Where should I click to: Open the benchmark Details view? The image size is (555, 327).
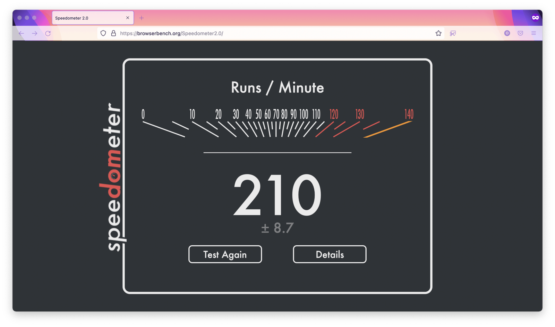click(x=330, y=254)
